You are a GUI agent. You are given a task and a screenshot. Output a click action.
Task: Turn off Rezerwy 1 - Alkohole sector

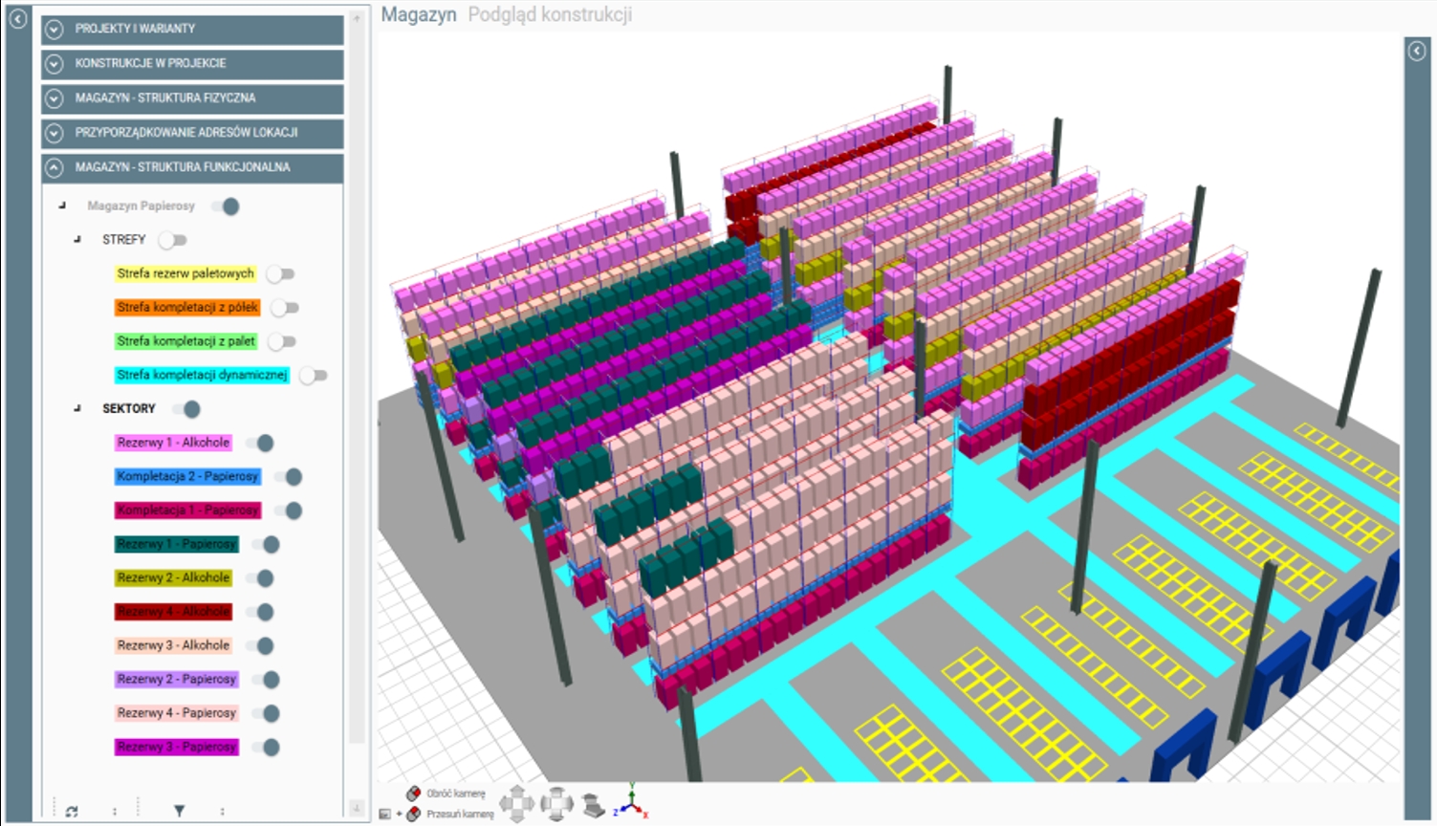point(260,443)
